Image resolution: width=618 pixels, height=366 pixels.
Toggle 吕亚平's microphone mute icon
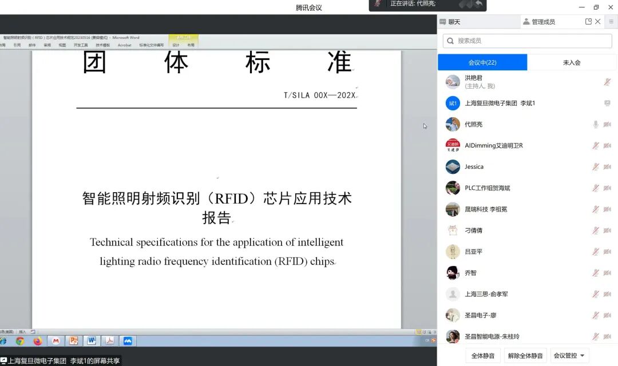point(595,251)
